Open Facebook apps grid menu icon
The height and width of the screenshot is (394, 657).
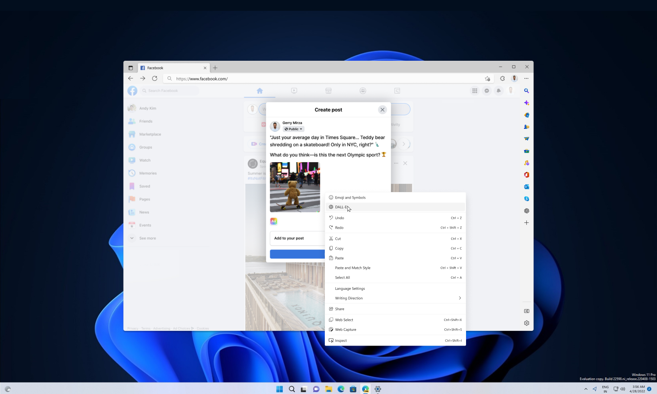point(475,91)
